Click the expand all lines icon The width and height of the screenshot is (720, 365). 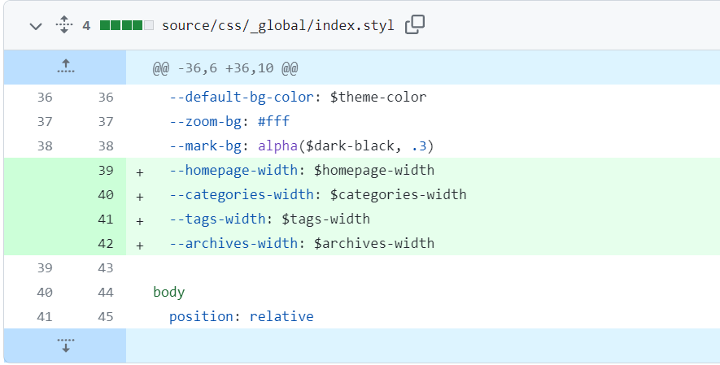click(64, 26)
